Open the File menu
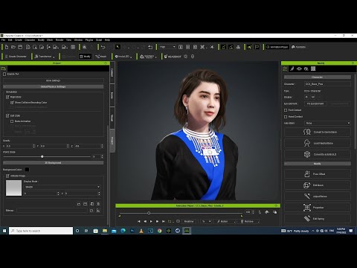Image resolution: width=357 pixels, height=268 pixels. click(4, 39)
